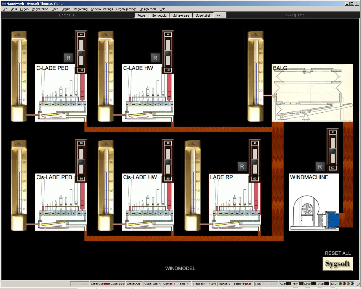Click the LADE RP slider handle
The image size is (361, 289).
point(255,162)
